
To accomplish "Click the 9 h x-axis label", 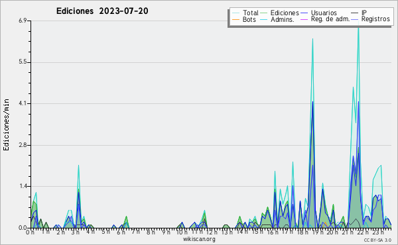I will tap(166, 232).
